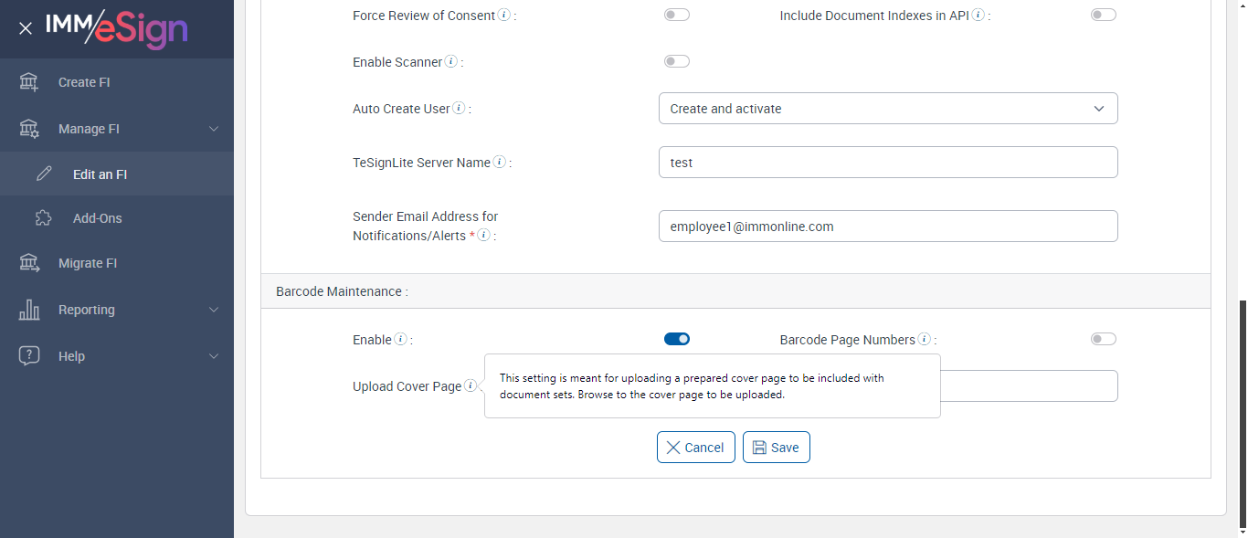This screenshot has height=538, width=1248.
Task: Click info icon next to Auto Create User
Action: point(459,109)
